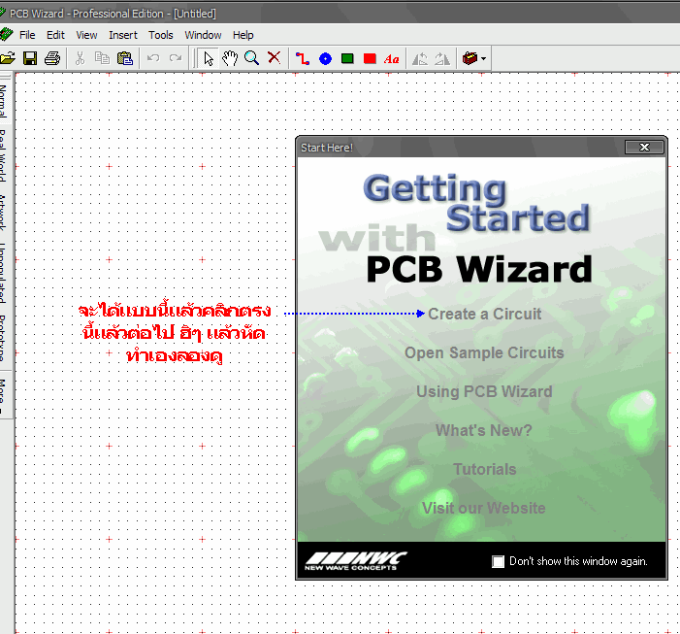The height and width of the screenshot is (634, 680).
Task: Click the rotate left icon
Action: tap(420, 58)
